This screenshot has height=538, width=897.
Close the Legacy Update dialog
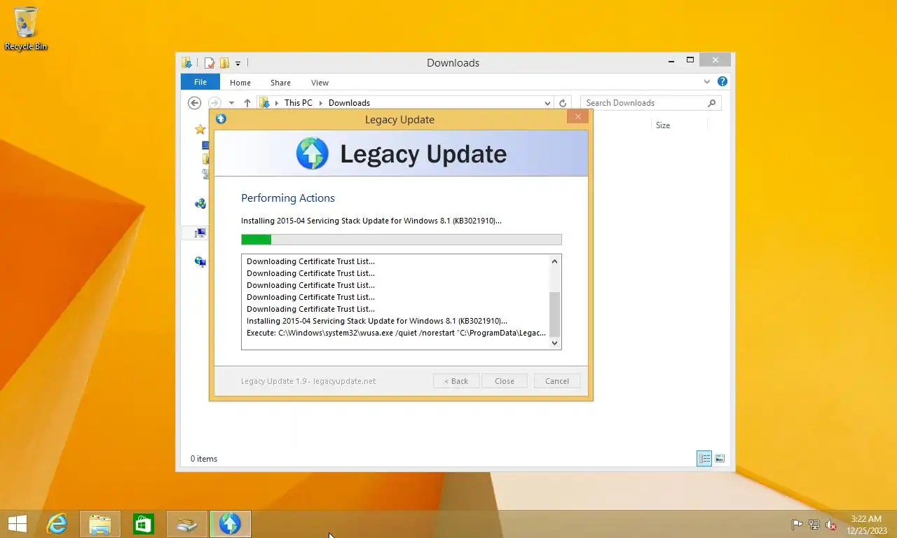(x=577, y=117)
